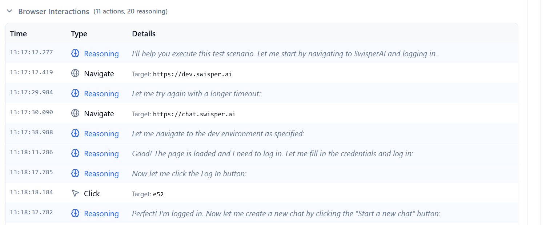Click brain icon for 13:17:12.277 Reasoning row
This screenshot has width=546, height=225.
coord(75,53)
